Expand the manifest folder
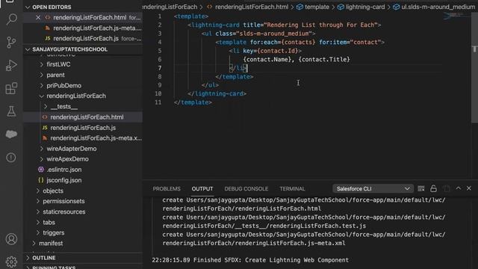 pyautogui.click(x=34, y=243)
